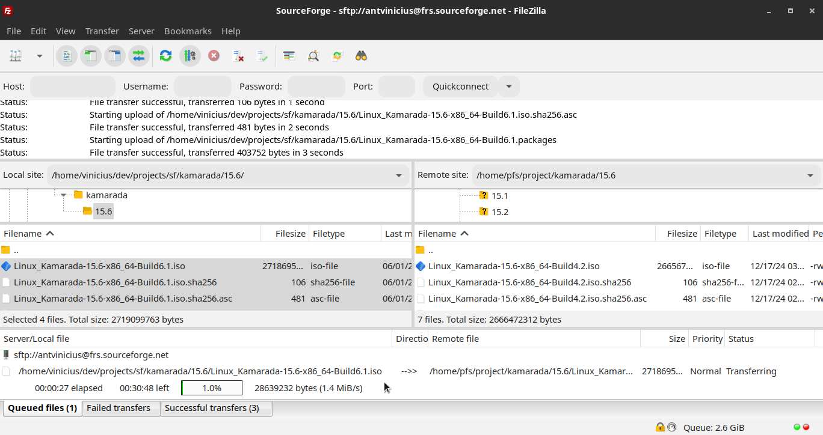Disconnect from the current server
The width and height of the screenshot is (823, 435).
238,56
